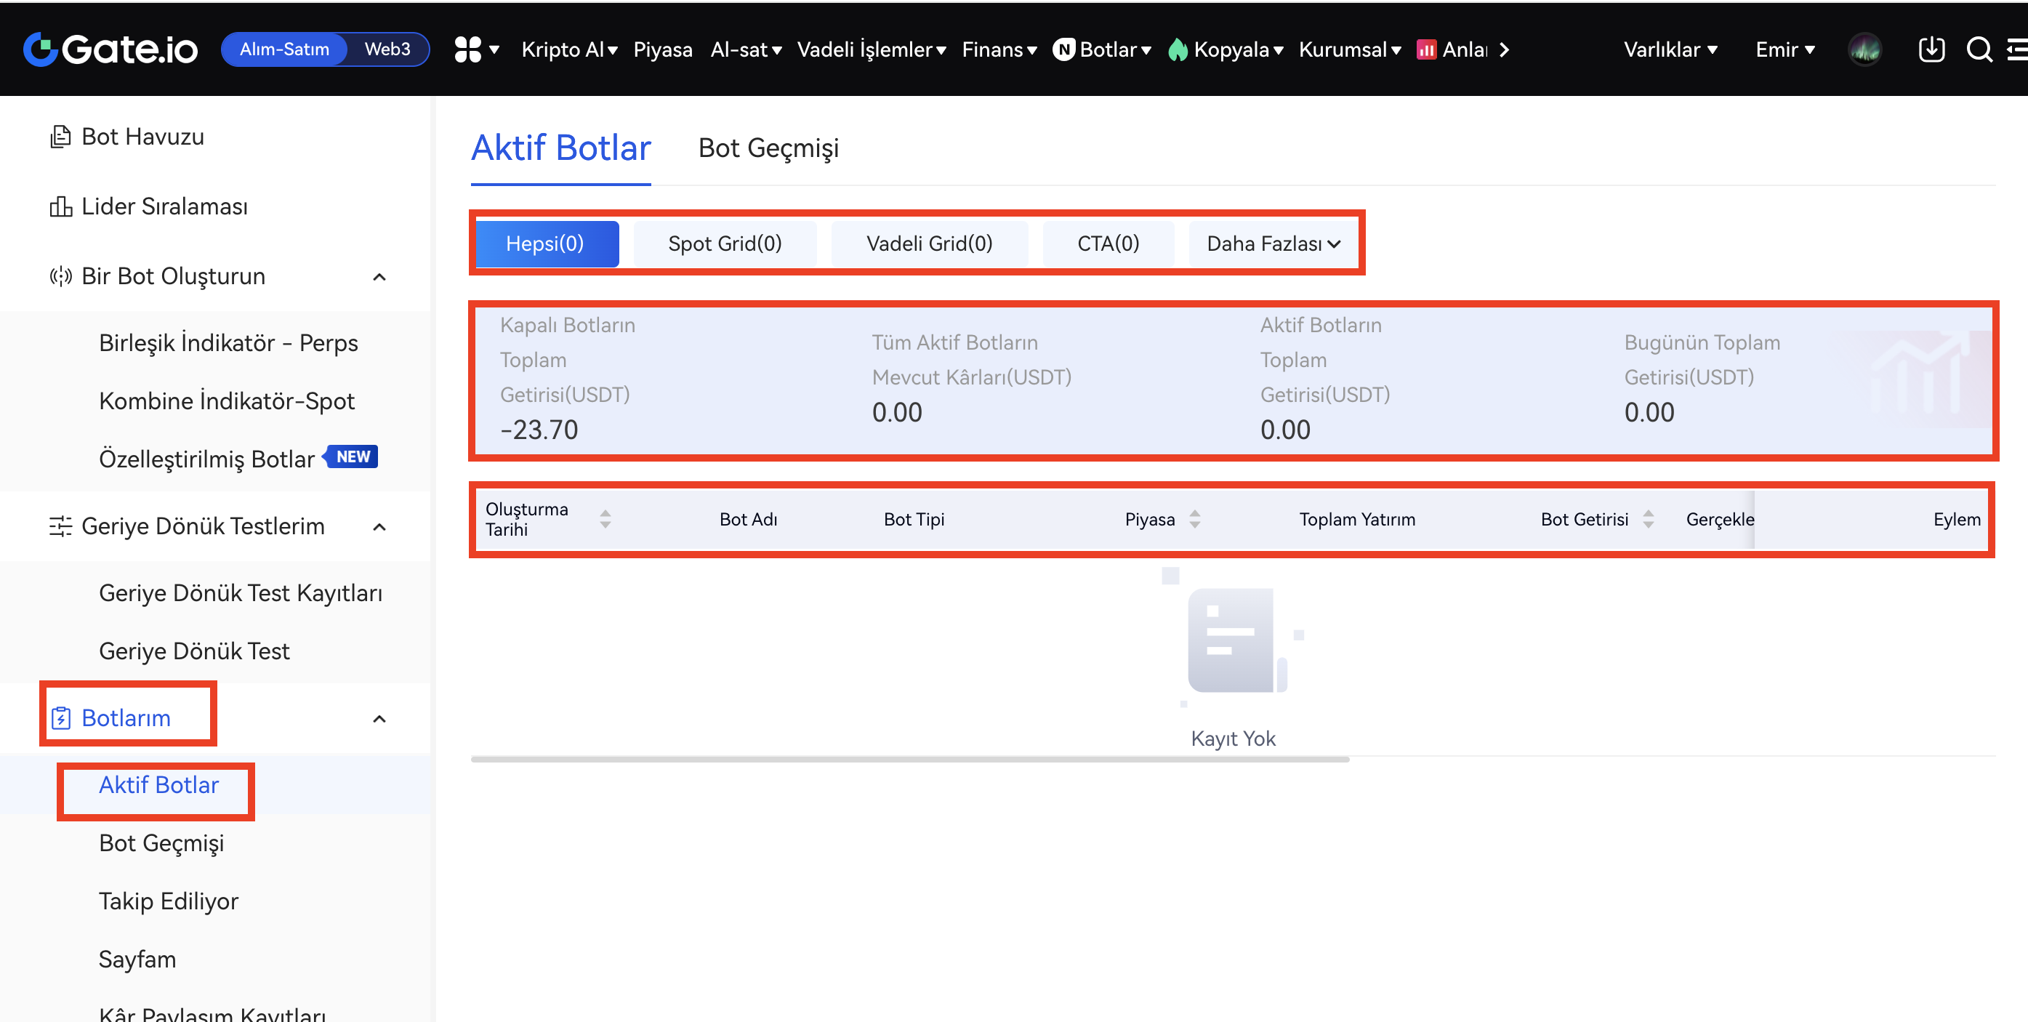The width and height of the screenshot is (2028, 1022).
Task: Click the Lider Sıralaması chart icon
Action: tap(60, 207)
